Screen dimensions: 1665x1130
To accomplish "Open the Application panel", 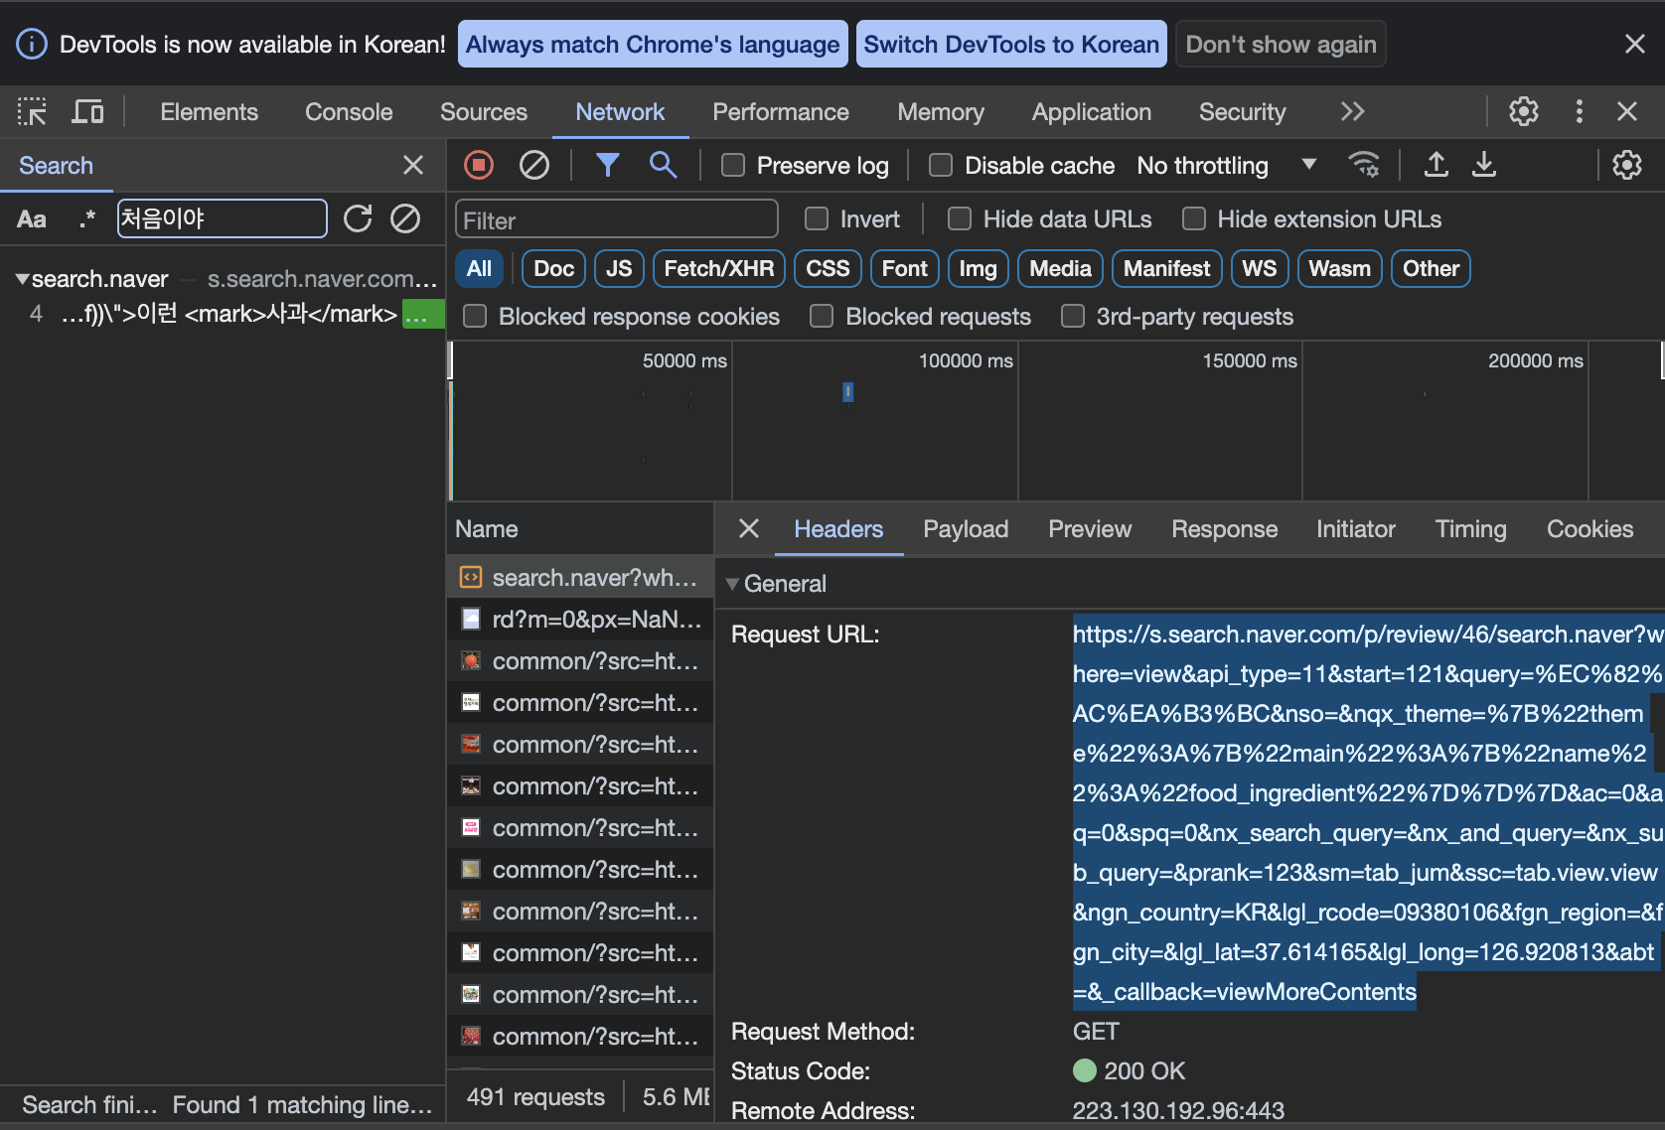I will (1092, 112).
